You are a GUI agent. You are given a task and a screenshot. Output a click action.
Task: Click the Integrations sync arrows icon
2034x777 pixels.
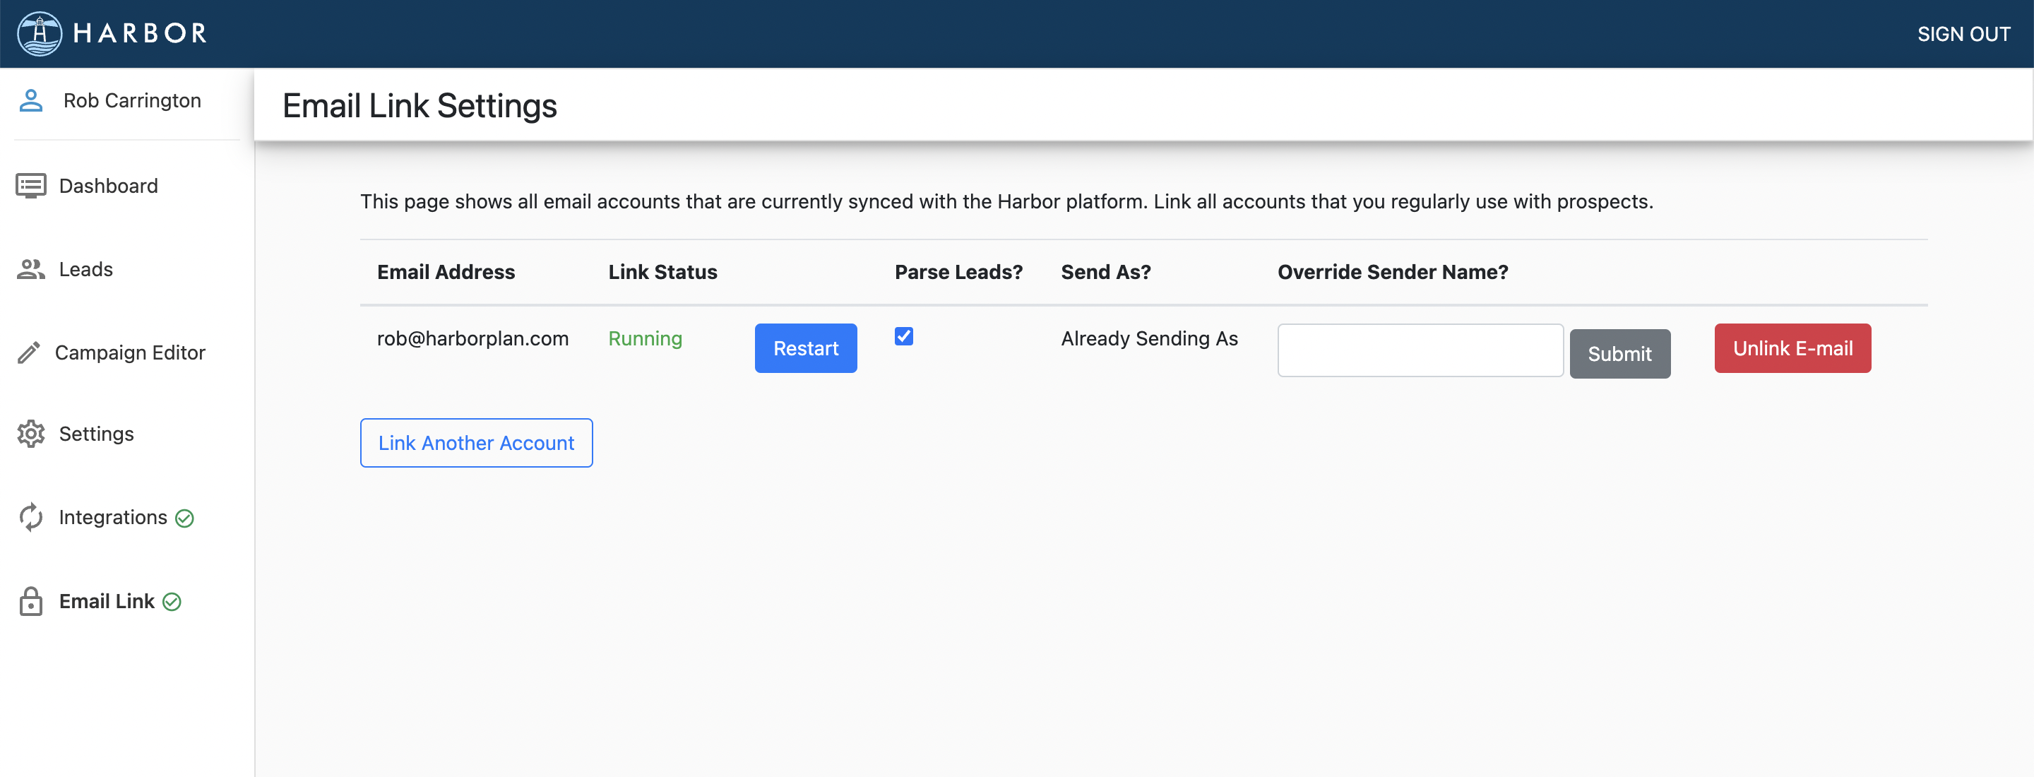[x=31, y=517]
